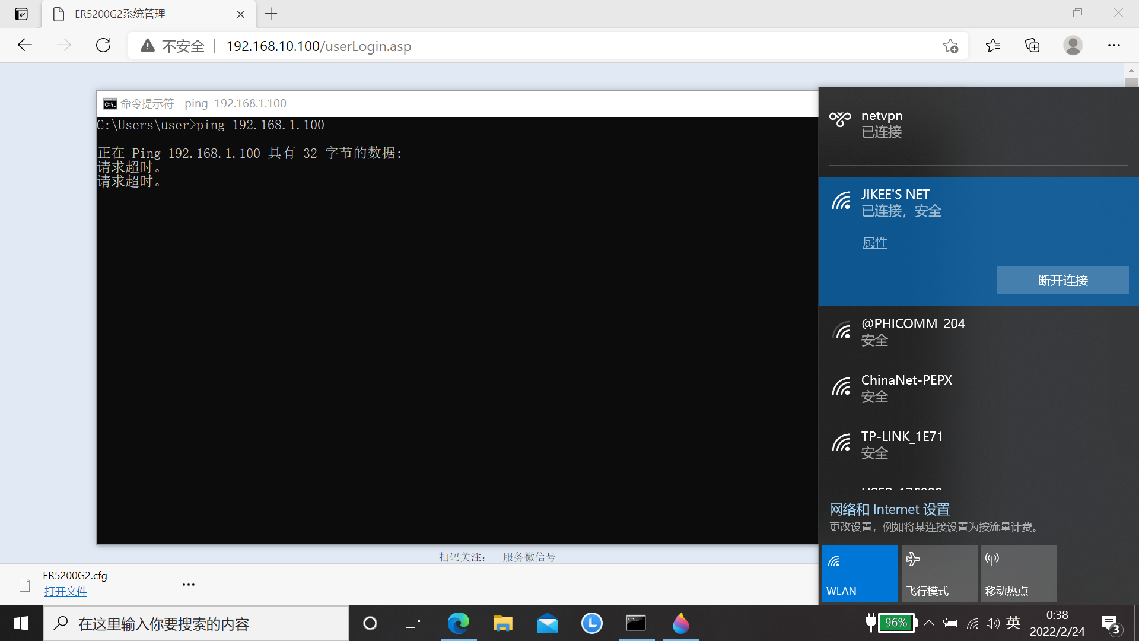Screen dimensions: 1139x641
Task: Open the Mail app on taskbar
Action: point(547,623)
